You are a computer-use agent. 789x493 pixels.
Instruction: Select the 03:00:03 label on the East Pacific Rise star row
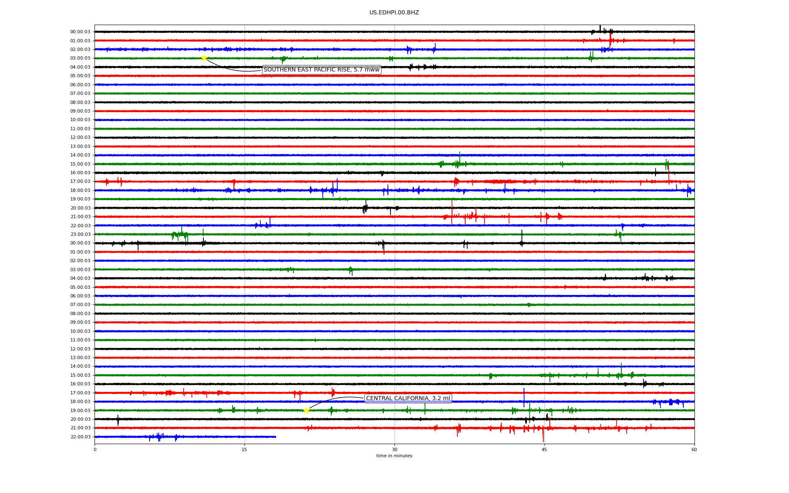(x=80, y=58)
